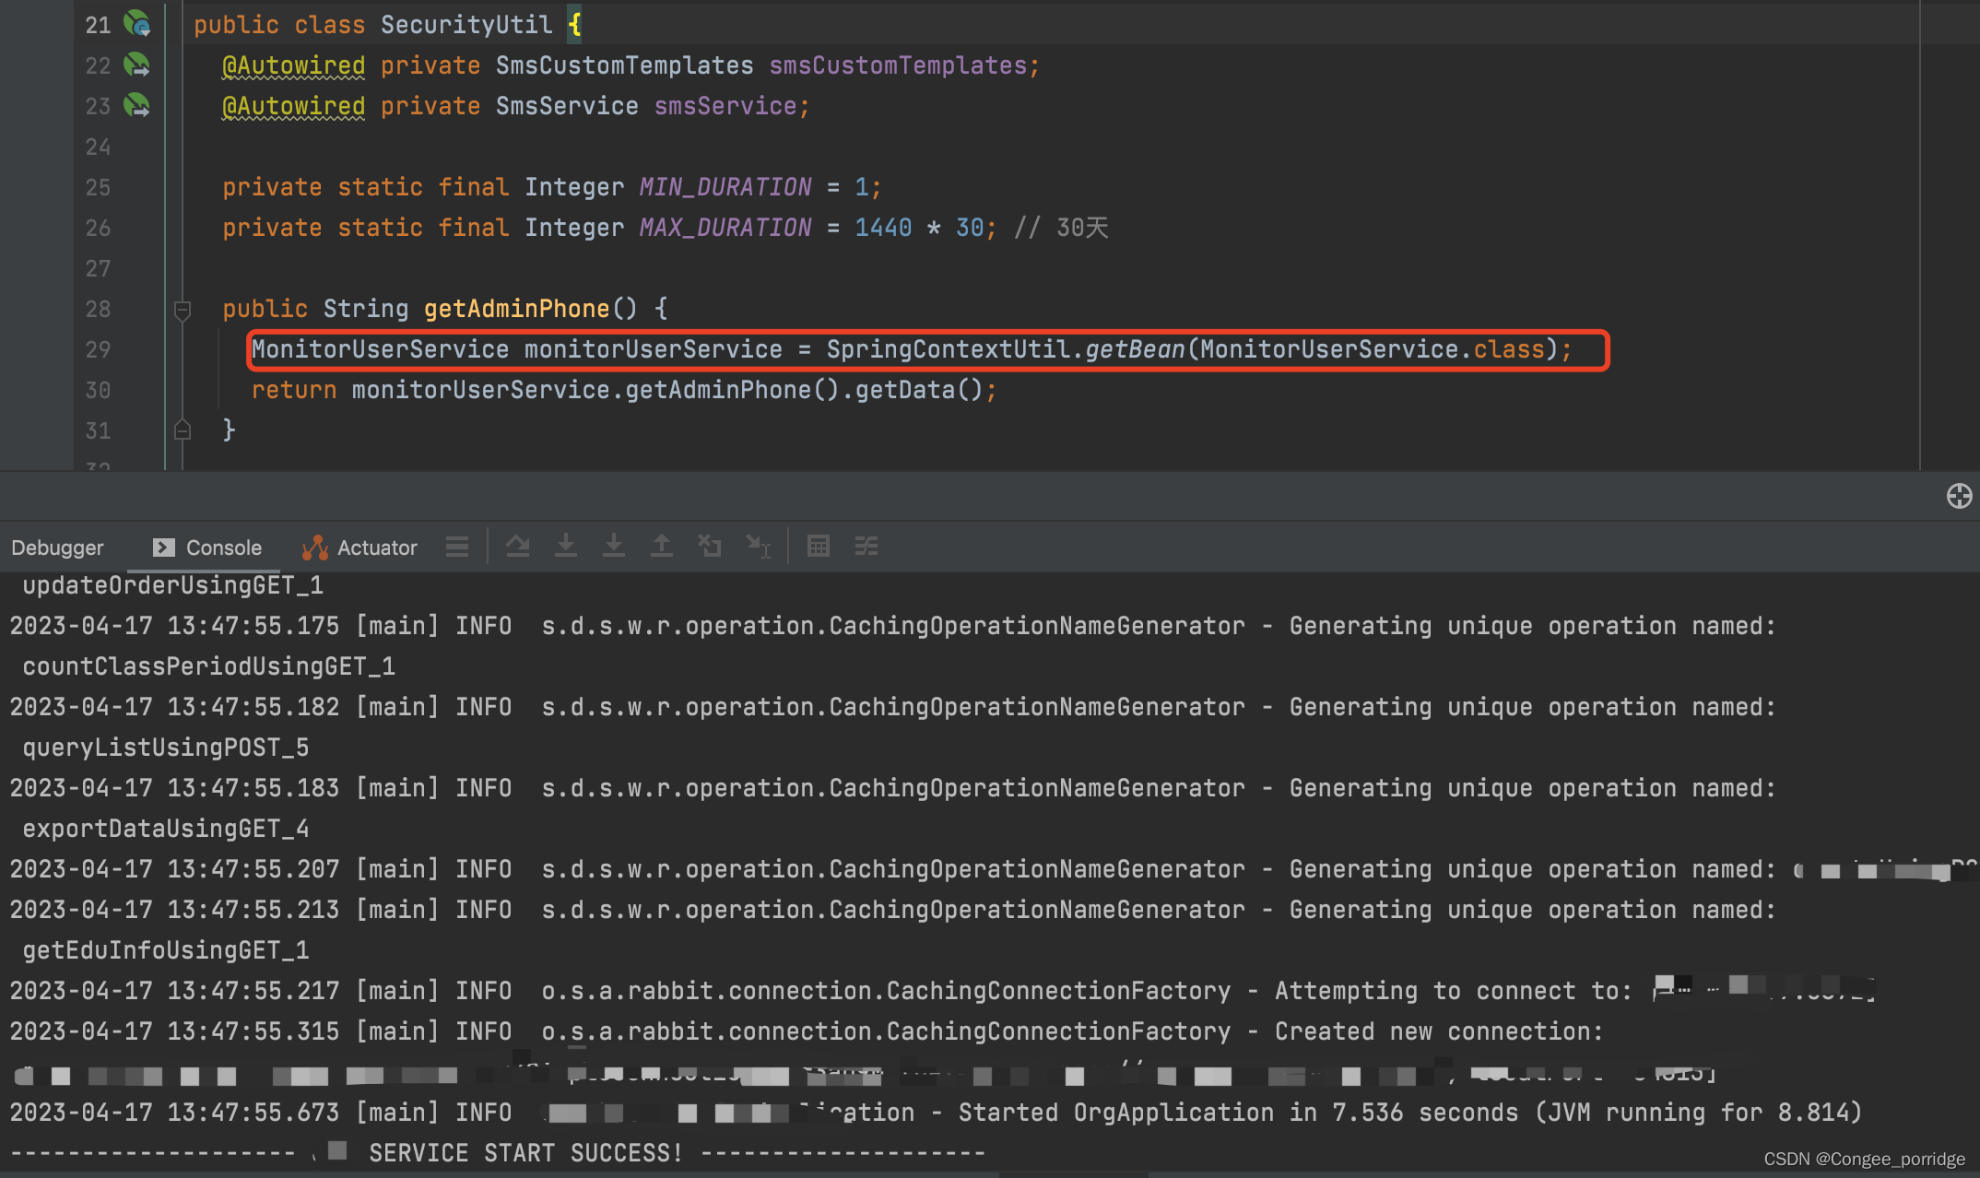
Task: Click the getAdminPhone method name on line 28
Action: 516,309
